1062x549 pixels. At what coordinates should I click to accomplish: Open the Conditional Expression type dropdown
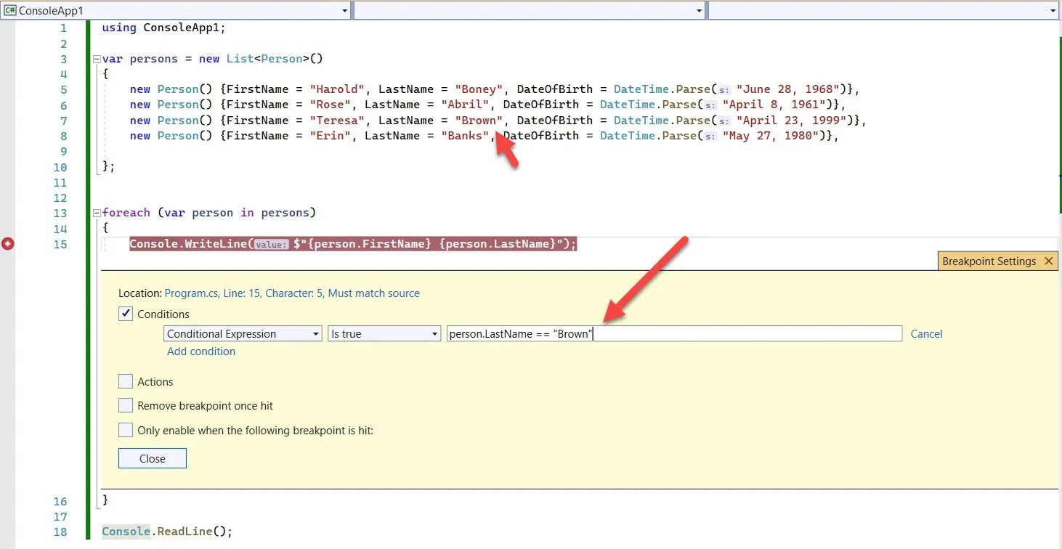pos(317,333)
